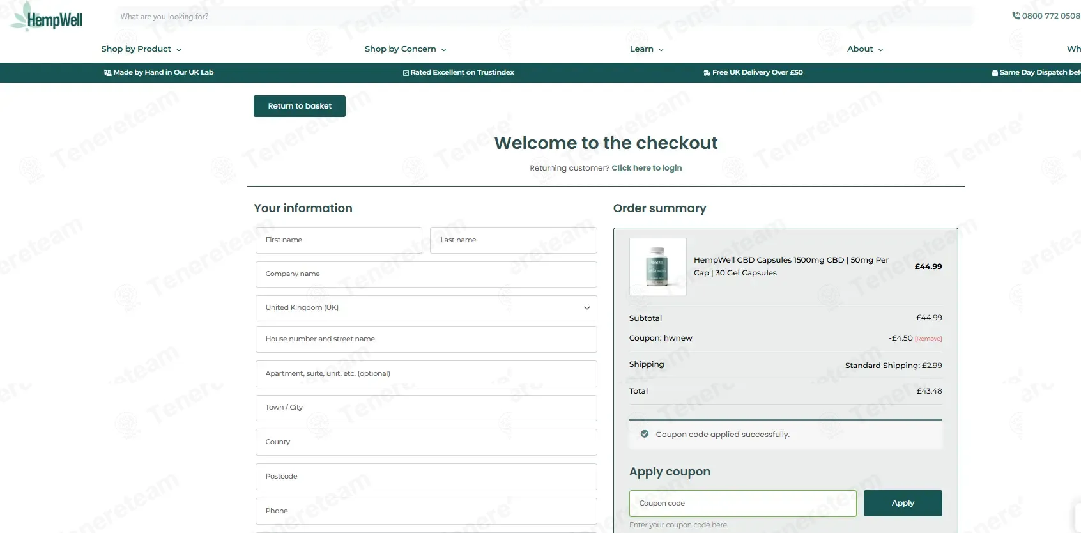
Task: Remove the hwnew coupon
Action: (928, 339)
